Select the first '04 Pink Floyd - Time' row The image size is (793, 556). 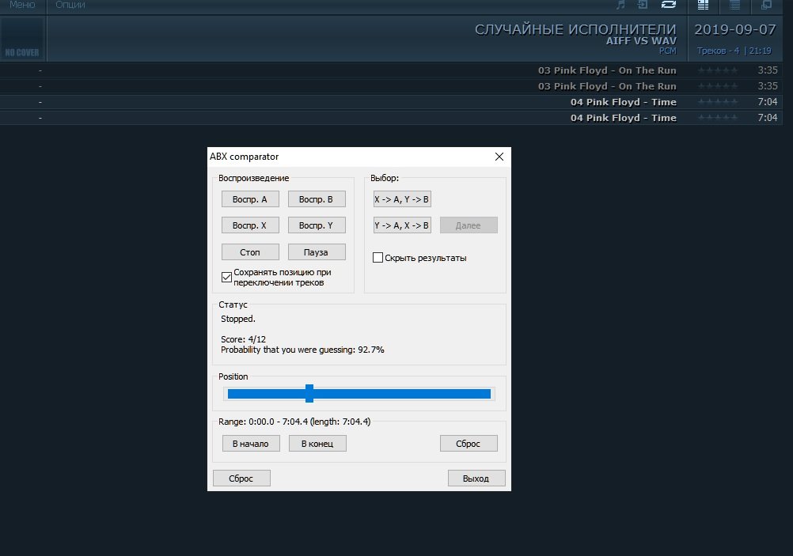(x=392, y=102)
